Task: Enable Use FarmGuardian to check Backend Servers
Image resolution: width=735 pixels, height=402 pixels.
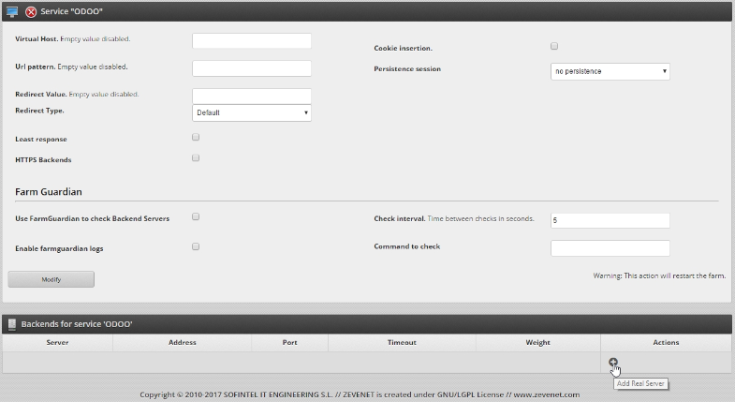Action: click(196, 216)
